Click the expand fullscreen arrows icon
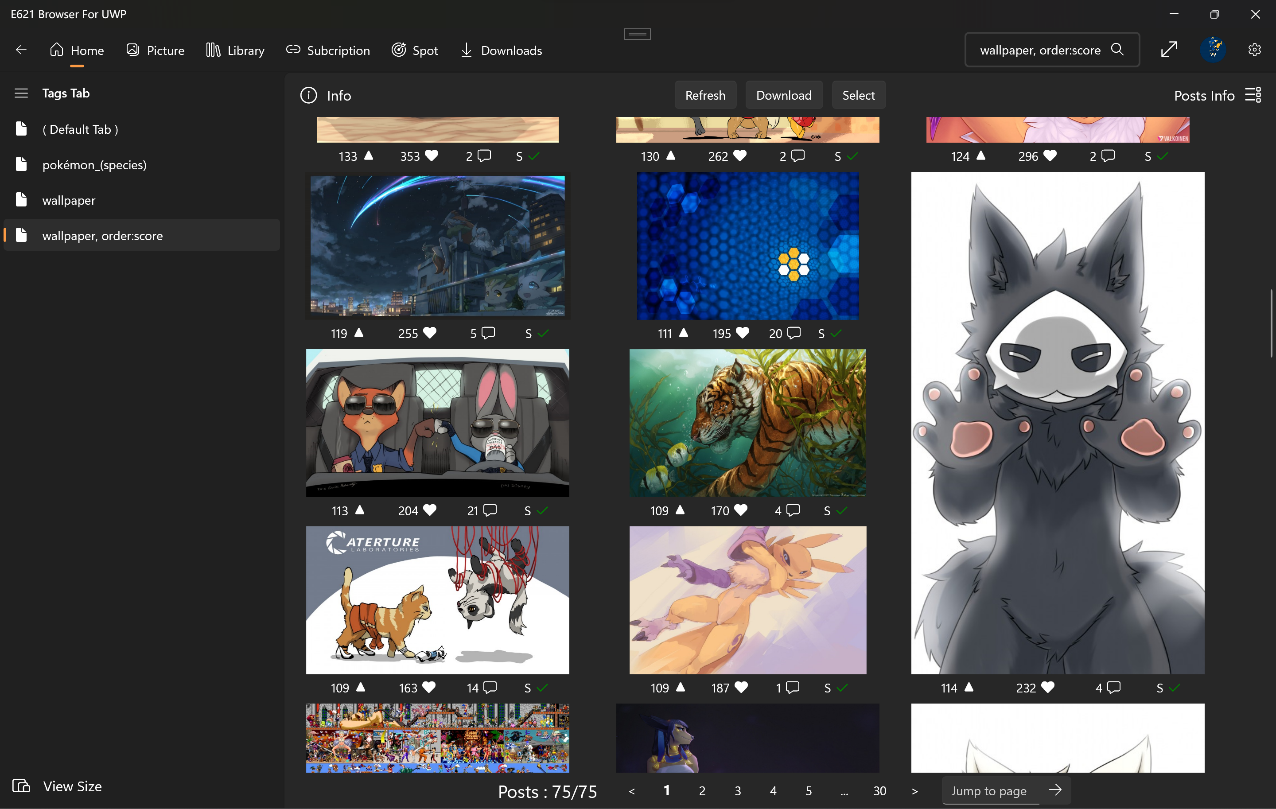The image size is (1276, 809). pos(1168,50)
